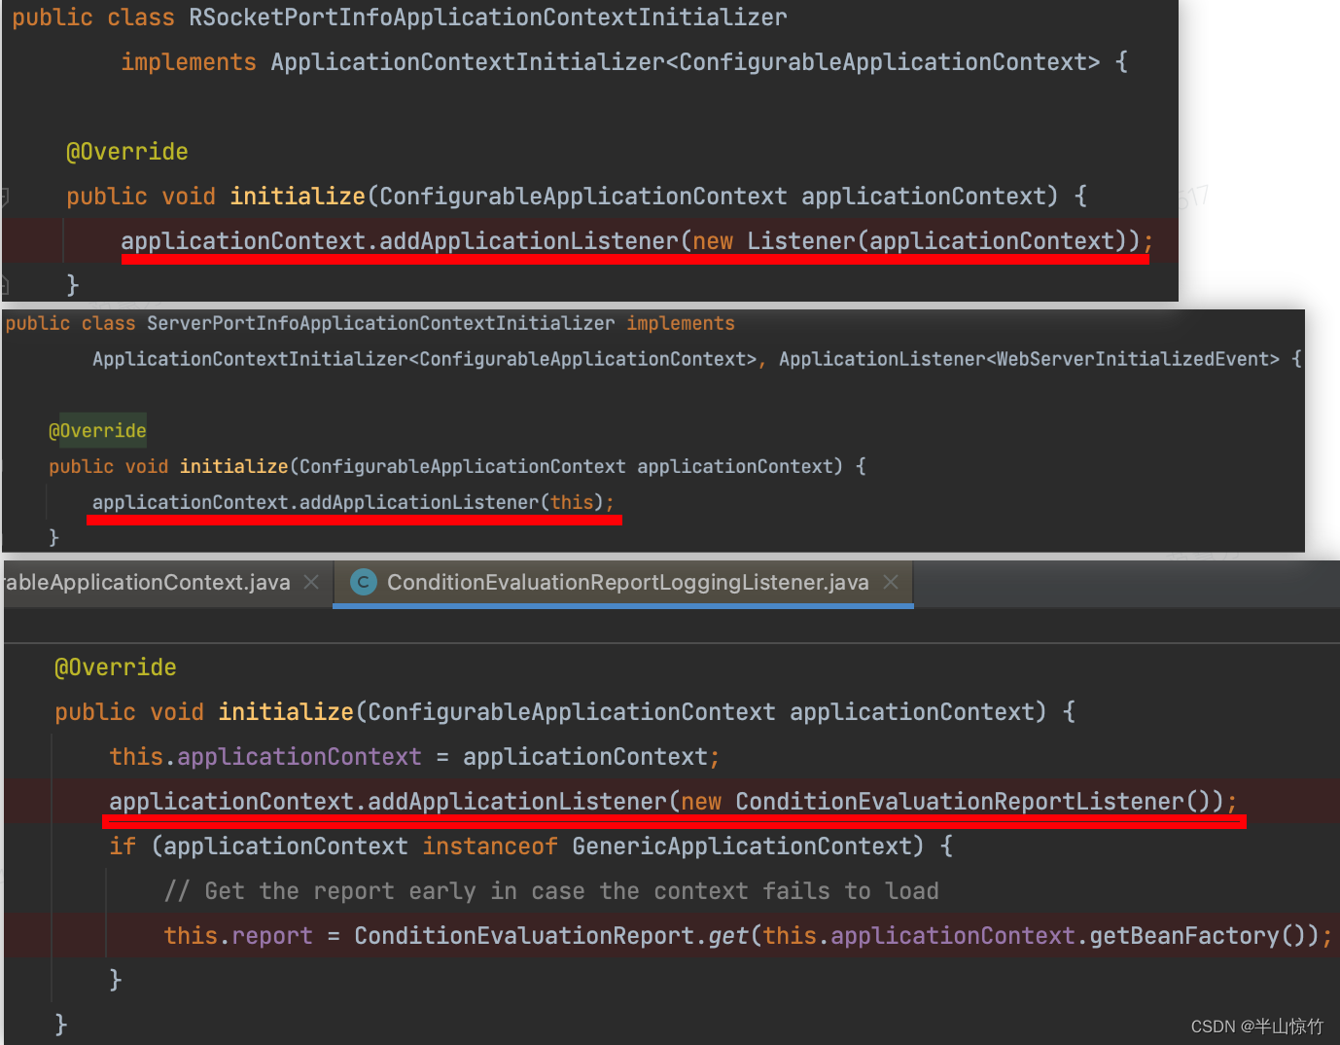
Task: Click class name RSocketPortInfoApplicationContextInitializer
Action: click(488, 18)
